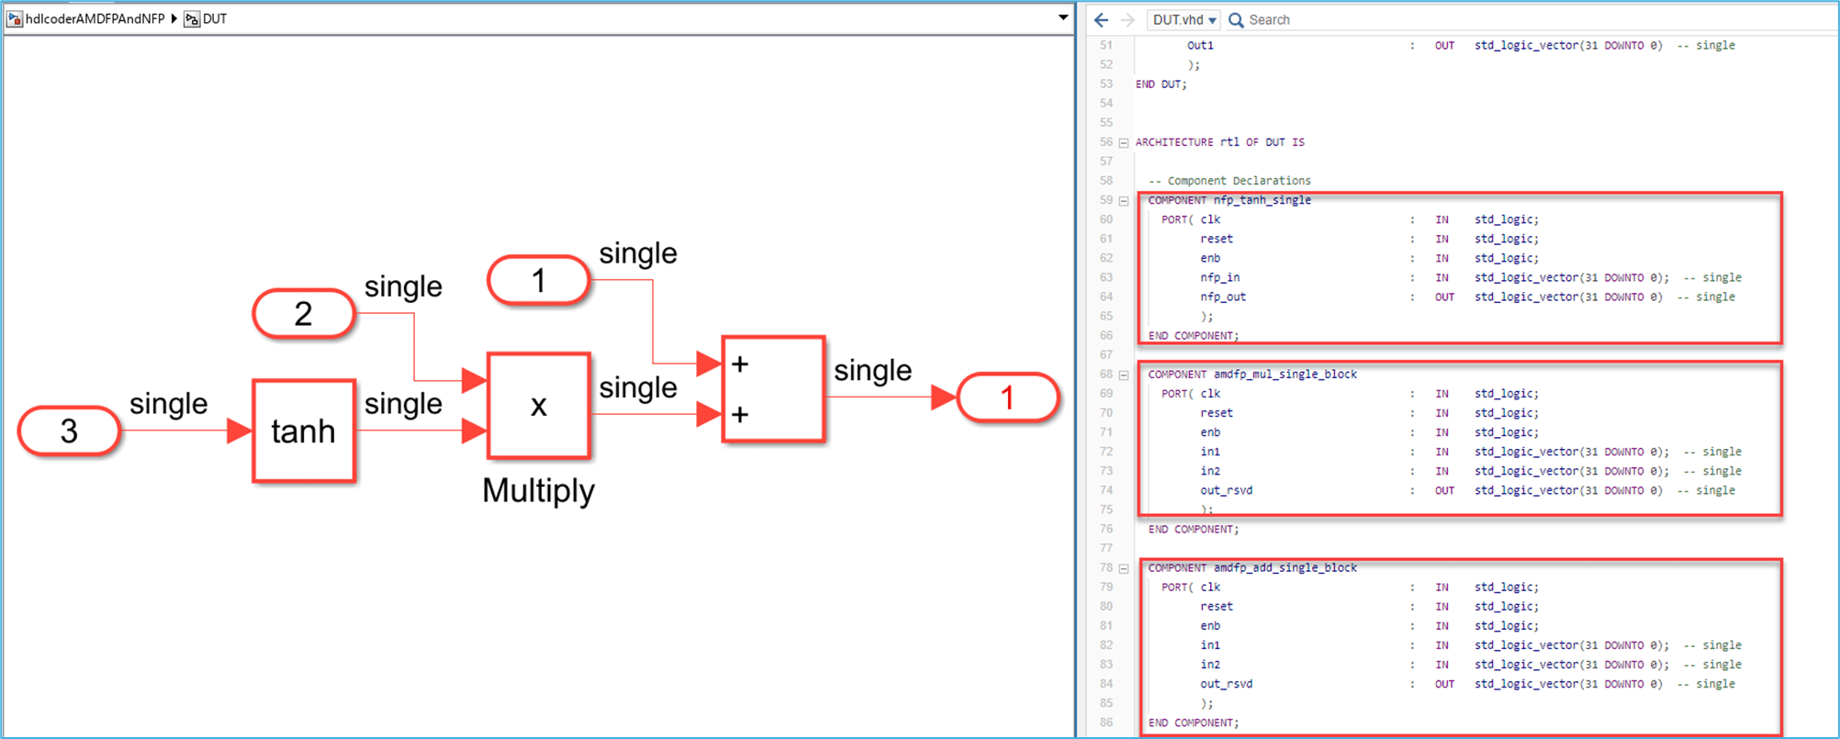Click the magnifying glass search icon
The height and width of the screenshot is (739, 1840).
(1236, 19)
